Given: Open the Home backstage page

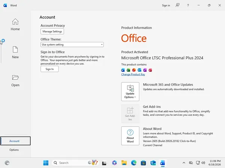Looking at the screenshot, I should [x=15, y=24].
